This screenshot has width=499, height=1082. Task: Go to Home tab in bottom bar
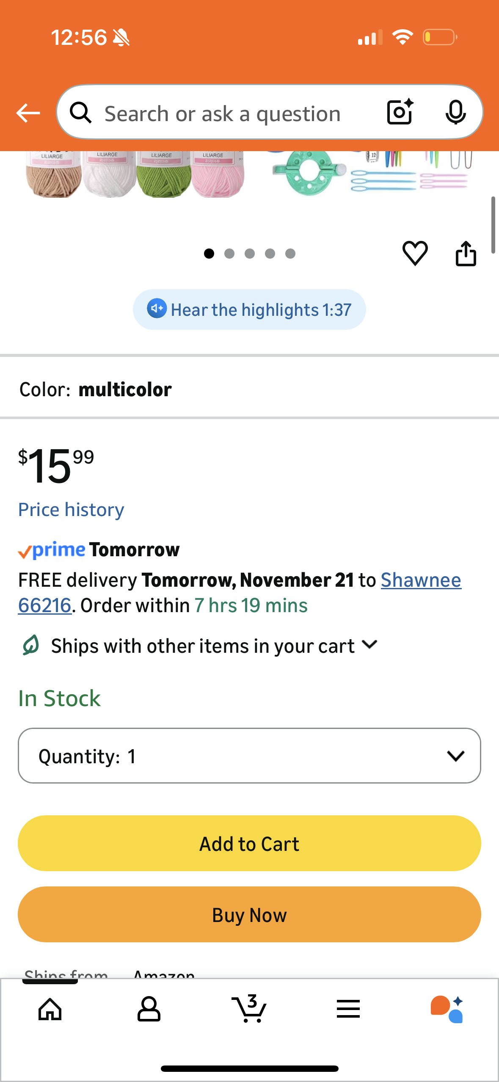pos(50,1009)
